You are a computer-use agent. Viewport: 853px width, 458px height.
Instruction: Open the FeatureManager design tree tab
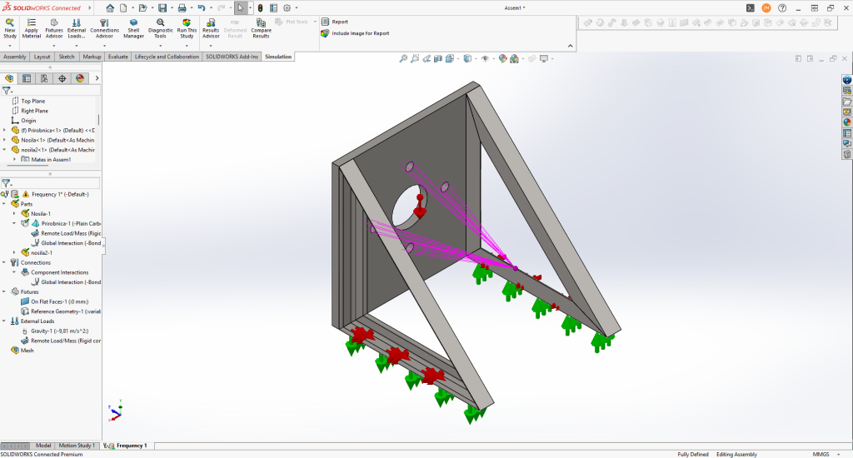[x=9, y=78]
